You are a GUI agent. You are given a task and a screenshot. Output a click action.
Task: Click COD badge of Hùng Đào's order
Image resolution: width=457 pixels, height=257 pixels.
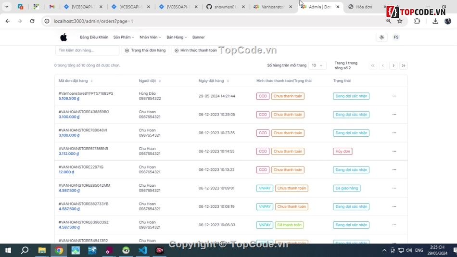pyautogui.click(x=263, y=96)
